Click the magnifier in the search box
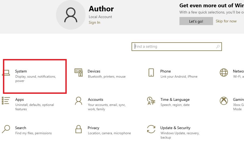 coord(218,46)
